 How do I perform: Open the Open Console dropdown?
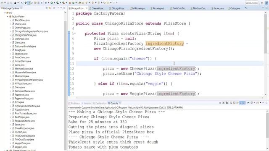pyautogui.click(x=260, y=103)
